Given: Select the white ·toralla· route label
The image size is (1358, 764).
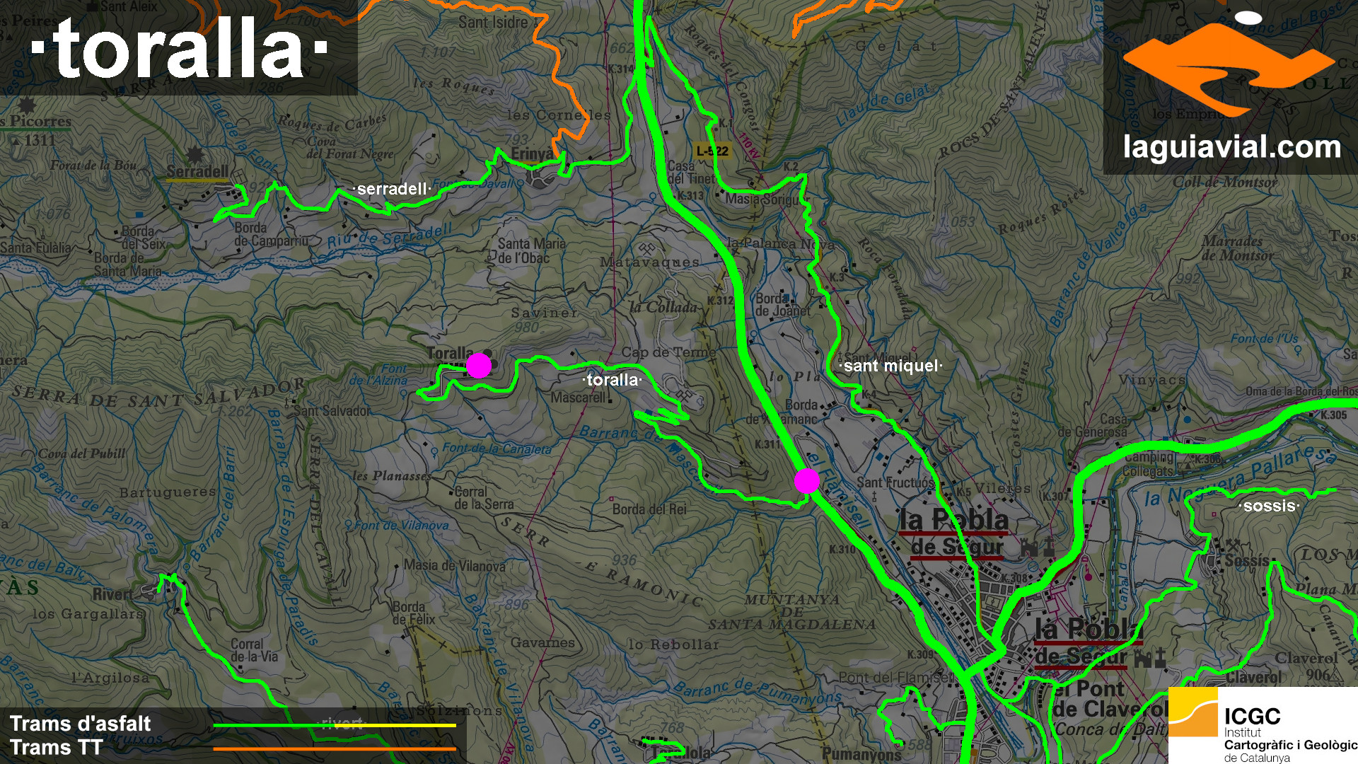Looking at the screenshot, I should [612, 380].
